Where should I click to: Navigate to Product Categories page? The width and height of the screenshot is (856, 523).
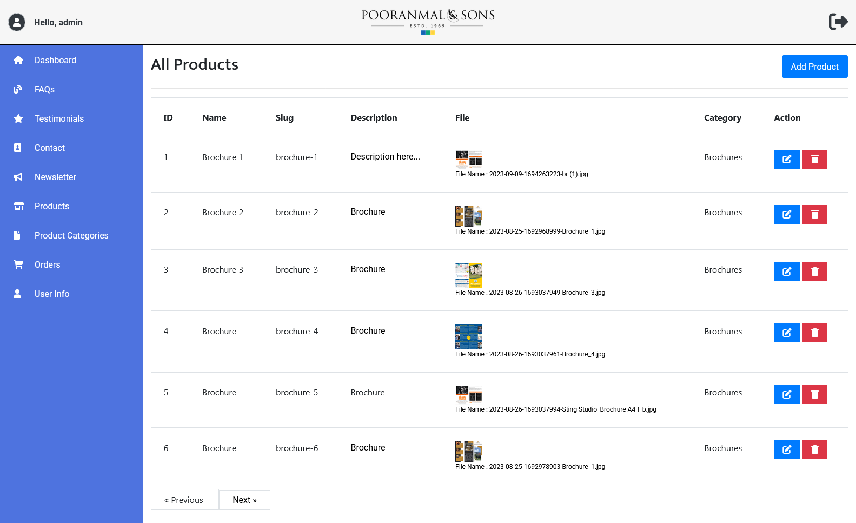(x=71, y=235)
